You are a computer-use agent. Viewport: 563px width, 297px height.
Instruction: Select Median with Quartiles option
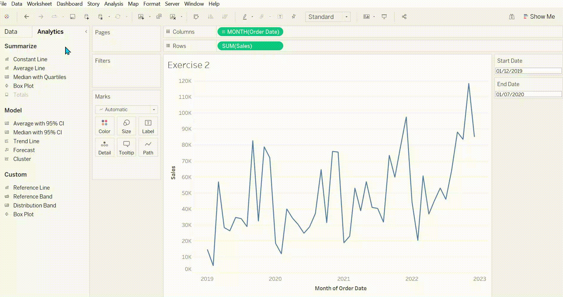pyautogui.click(x=40, y=77)
